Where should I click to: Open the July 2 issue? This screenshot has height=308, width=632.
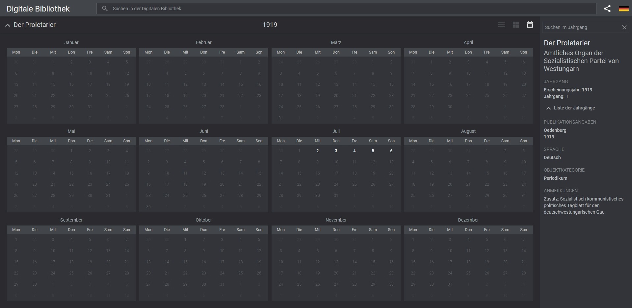[318, 151]
